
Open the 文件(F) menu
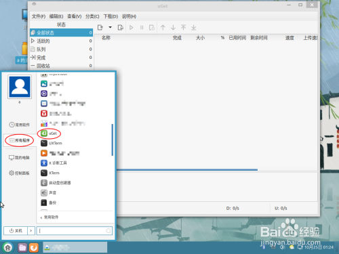[39, 16]
